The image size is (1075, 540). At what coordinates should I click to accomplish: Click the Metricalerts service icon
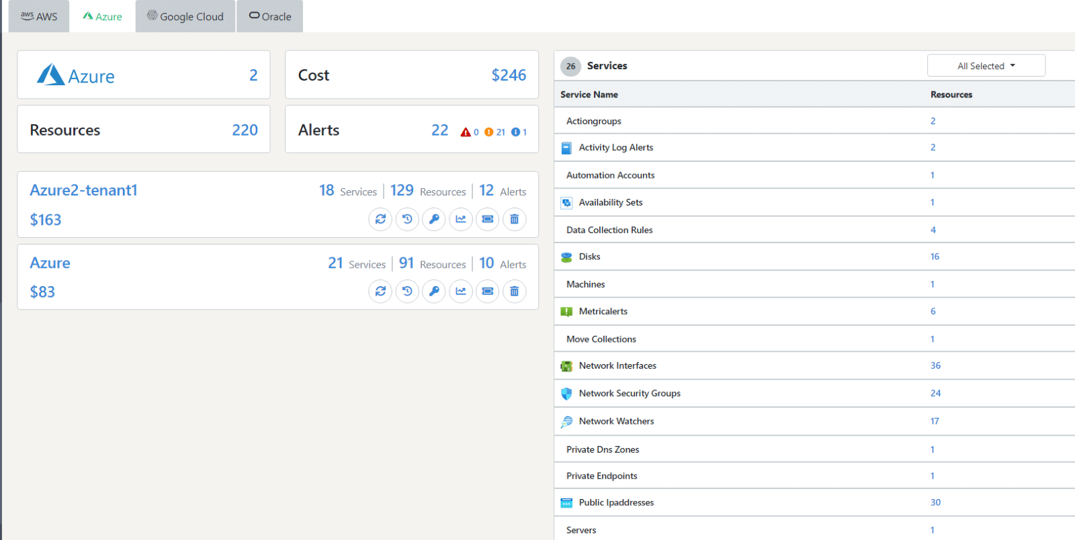(x=566, y=312)
